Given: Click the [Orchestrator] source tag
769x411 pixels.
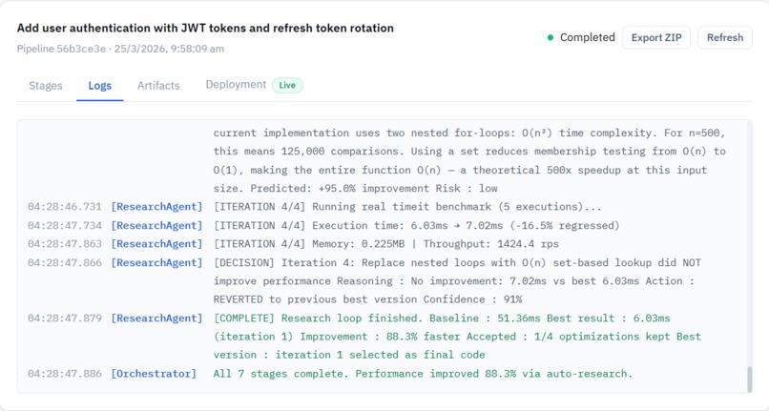Looking at the screenshot, I should pyautogui.click(x=154, y=374).
